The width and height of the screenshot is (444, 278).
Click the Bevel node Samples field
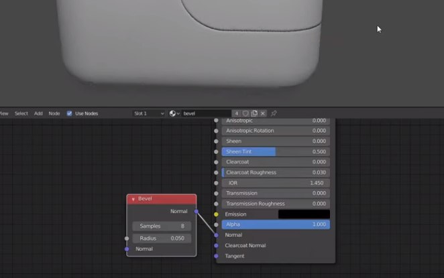point(162,226)
